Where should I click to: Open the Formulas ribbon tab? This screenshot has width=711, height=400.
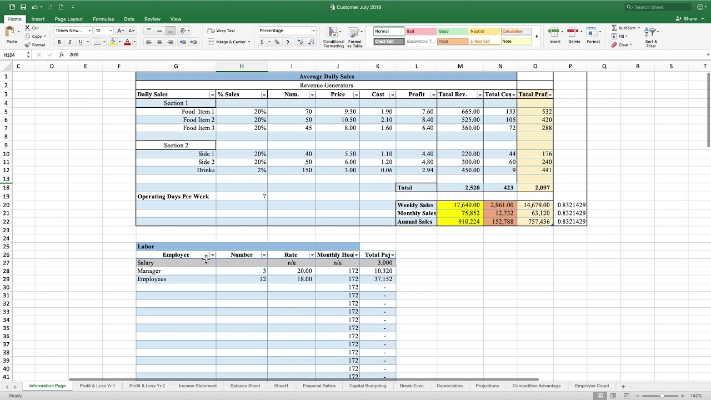point(103,19)
